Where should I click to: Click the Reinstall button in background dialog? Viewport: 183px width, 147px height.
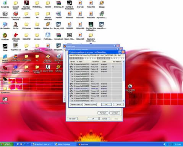tap(103, 113)
